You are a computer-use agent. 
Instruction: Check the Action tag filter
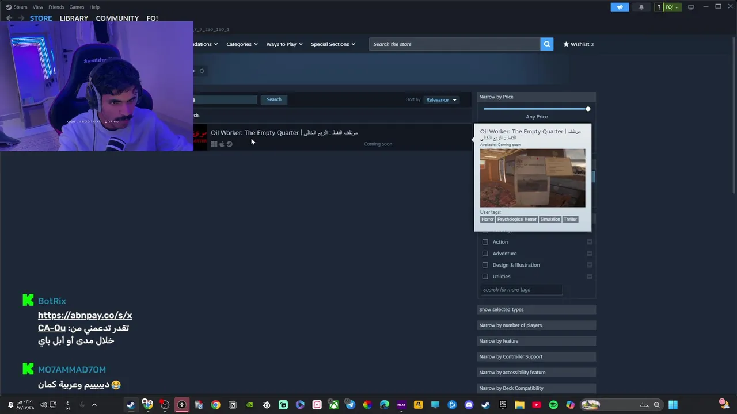point(485,242)
